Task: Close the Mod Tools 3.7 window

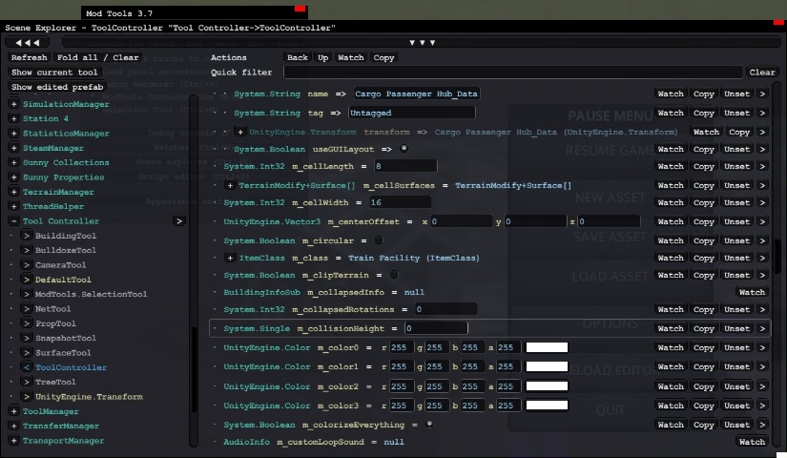Action: [x=300, y=8]
